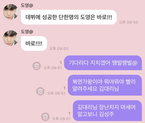Select the purple '기다리다 지치겠어 땡벌땡벌@' bubble
The image size is (145, 123).
pyautogui.click(x=103, y=63)
